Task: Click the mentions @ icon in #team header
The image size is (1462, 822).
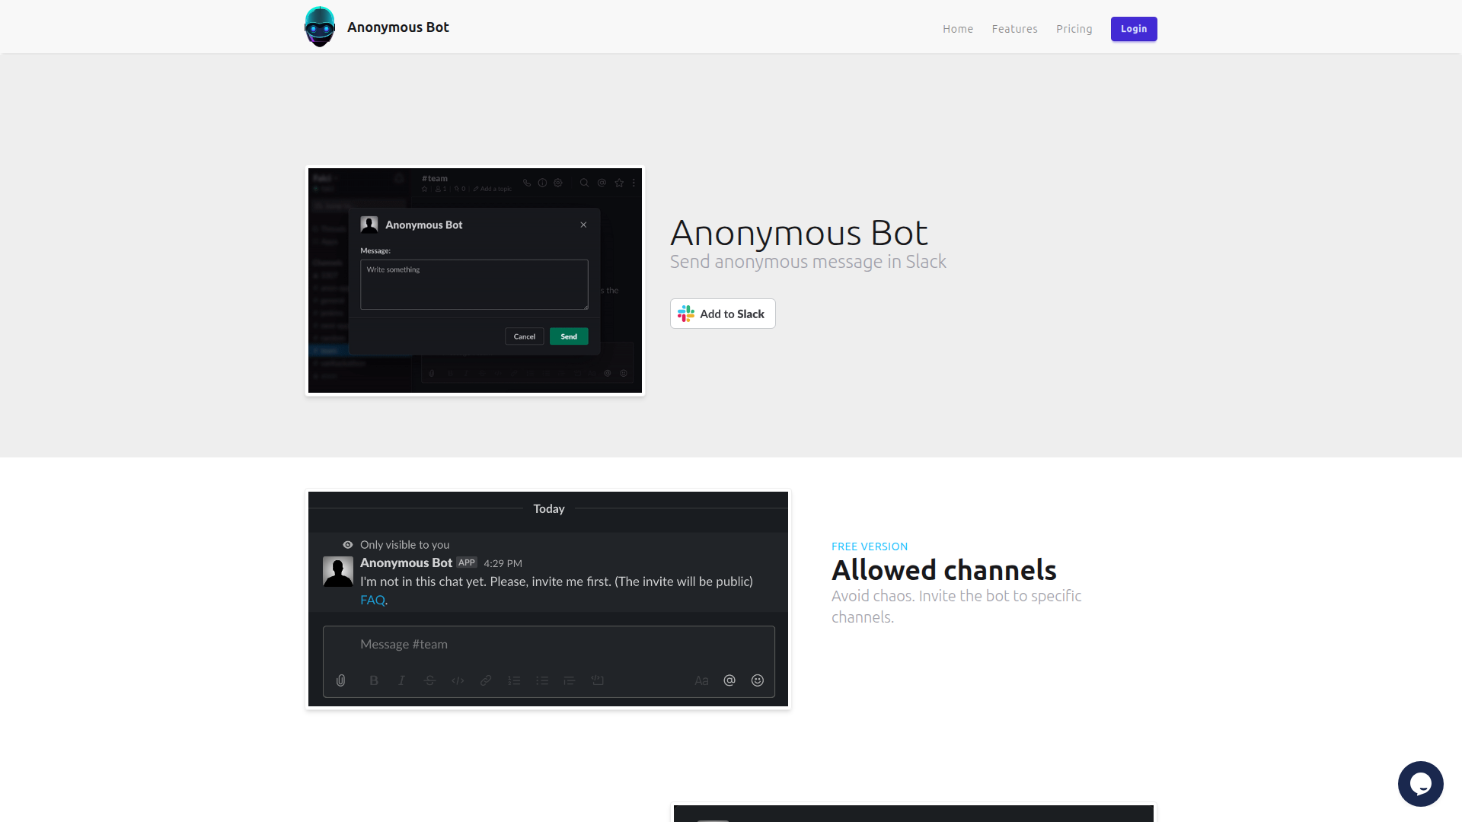Action: [x=602, y=183]
